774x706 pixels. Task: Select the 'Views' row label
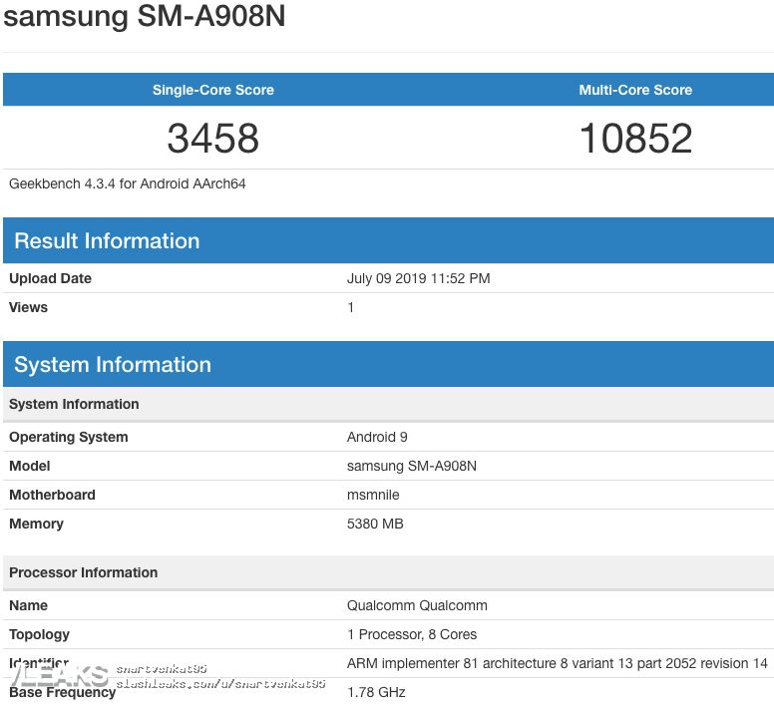pos(28,307)
